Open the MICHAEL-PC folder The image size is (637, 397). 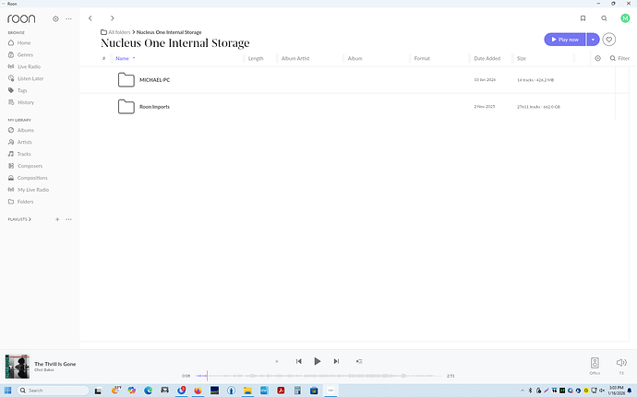click(x=154, y=80)
